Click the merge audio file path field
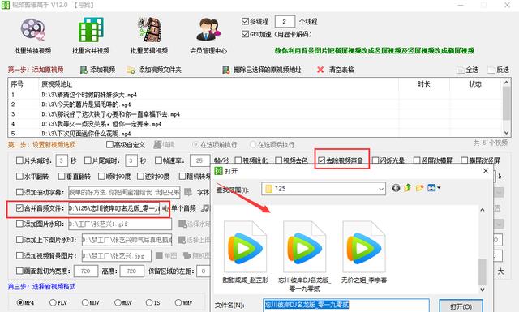Image resolution: width=519 pixels, height=312 pixels. pyautogui.click(x=114, y=208)
